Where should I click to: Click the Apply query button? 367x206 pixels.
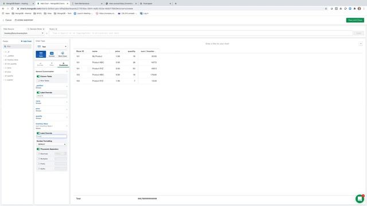click(x=358, y=33)
